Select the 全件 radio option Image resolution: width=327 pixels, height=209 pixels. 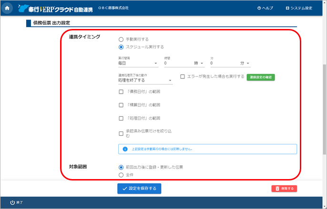click(x=121, y=175)
